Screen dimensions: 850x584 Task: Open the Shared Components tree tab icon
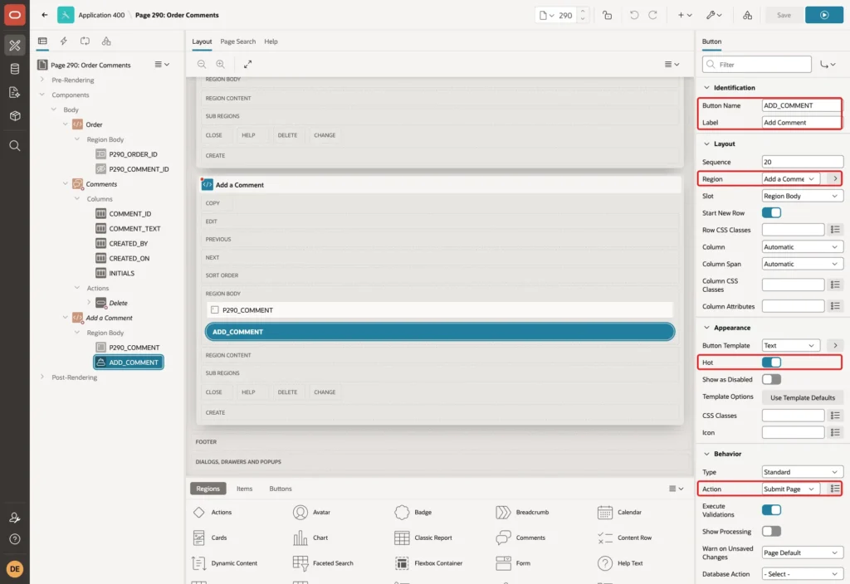point(106,41)
